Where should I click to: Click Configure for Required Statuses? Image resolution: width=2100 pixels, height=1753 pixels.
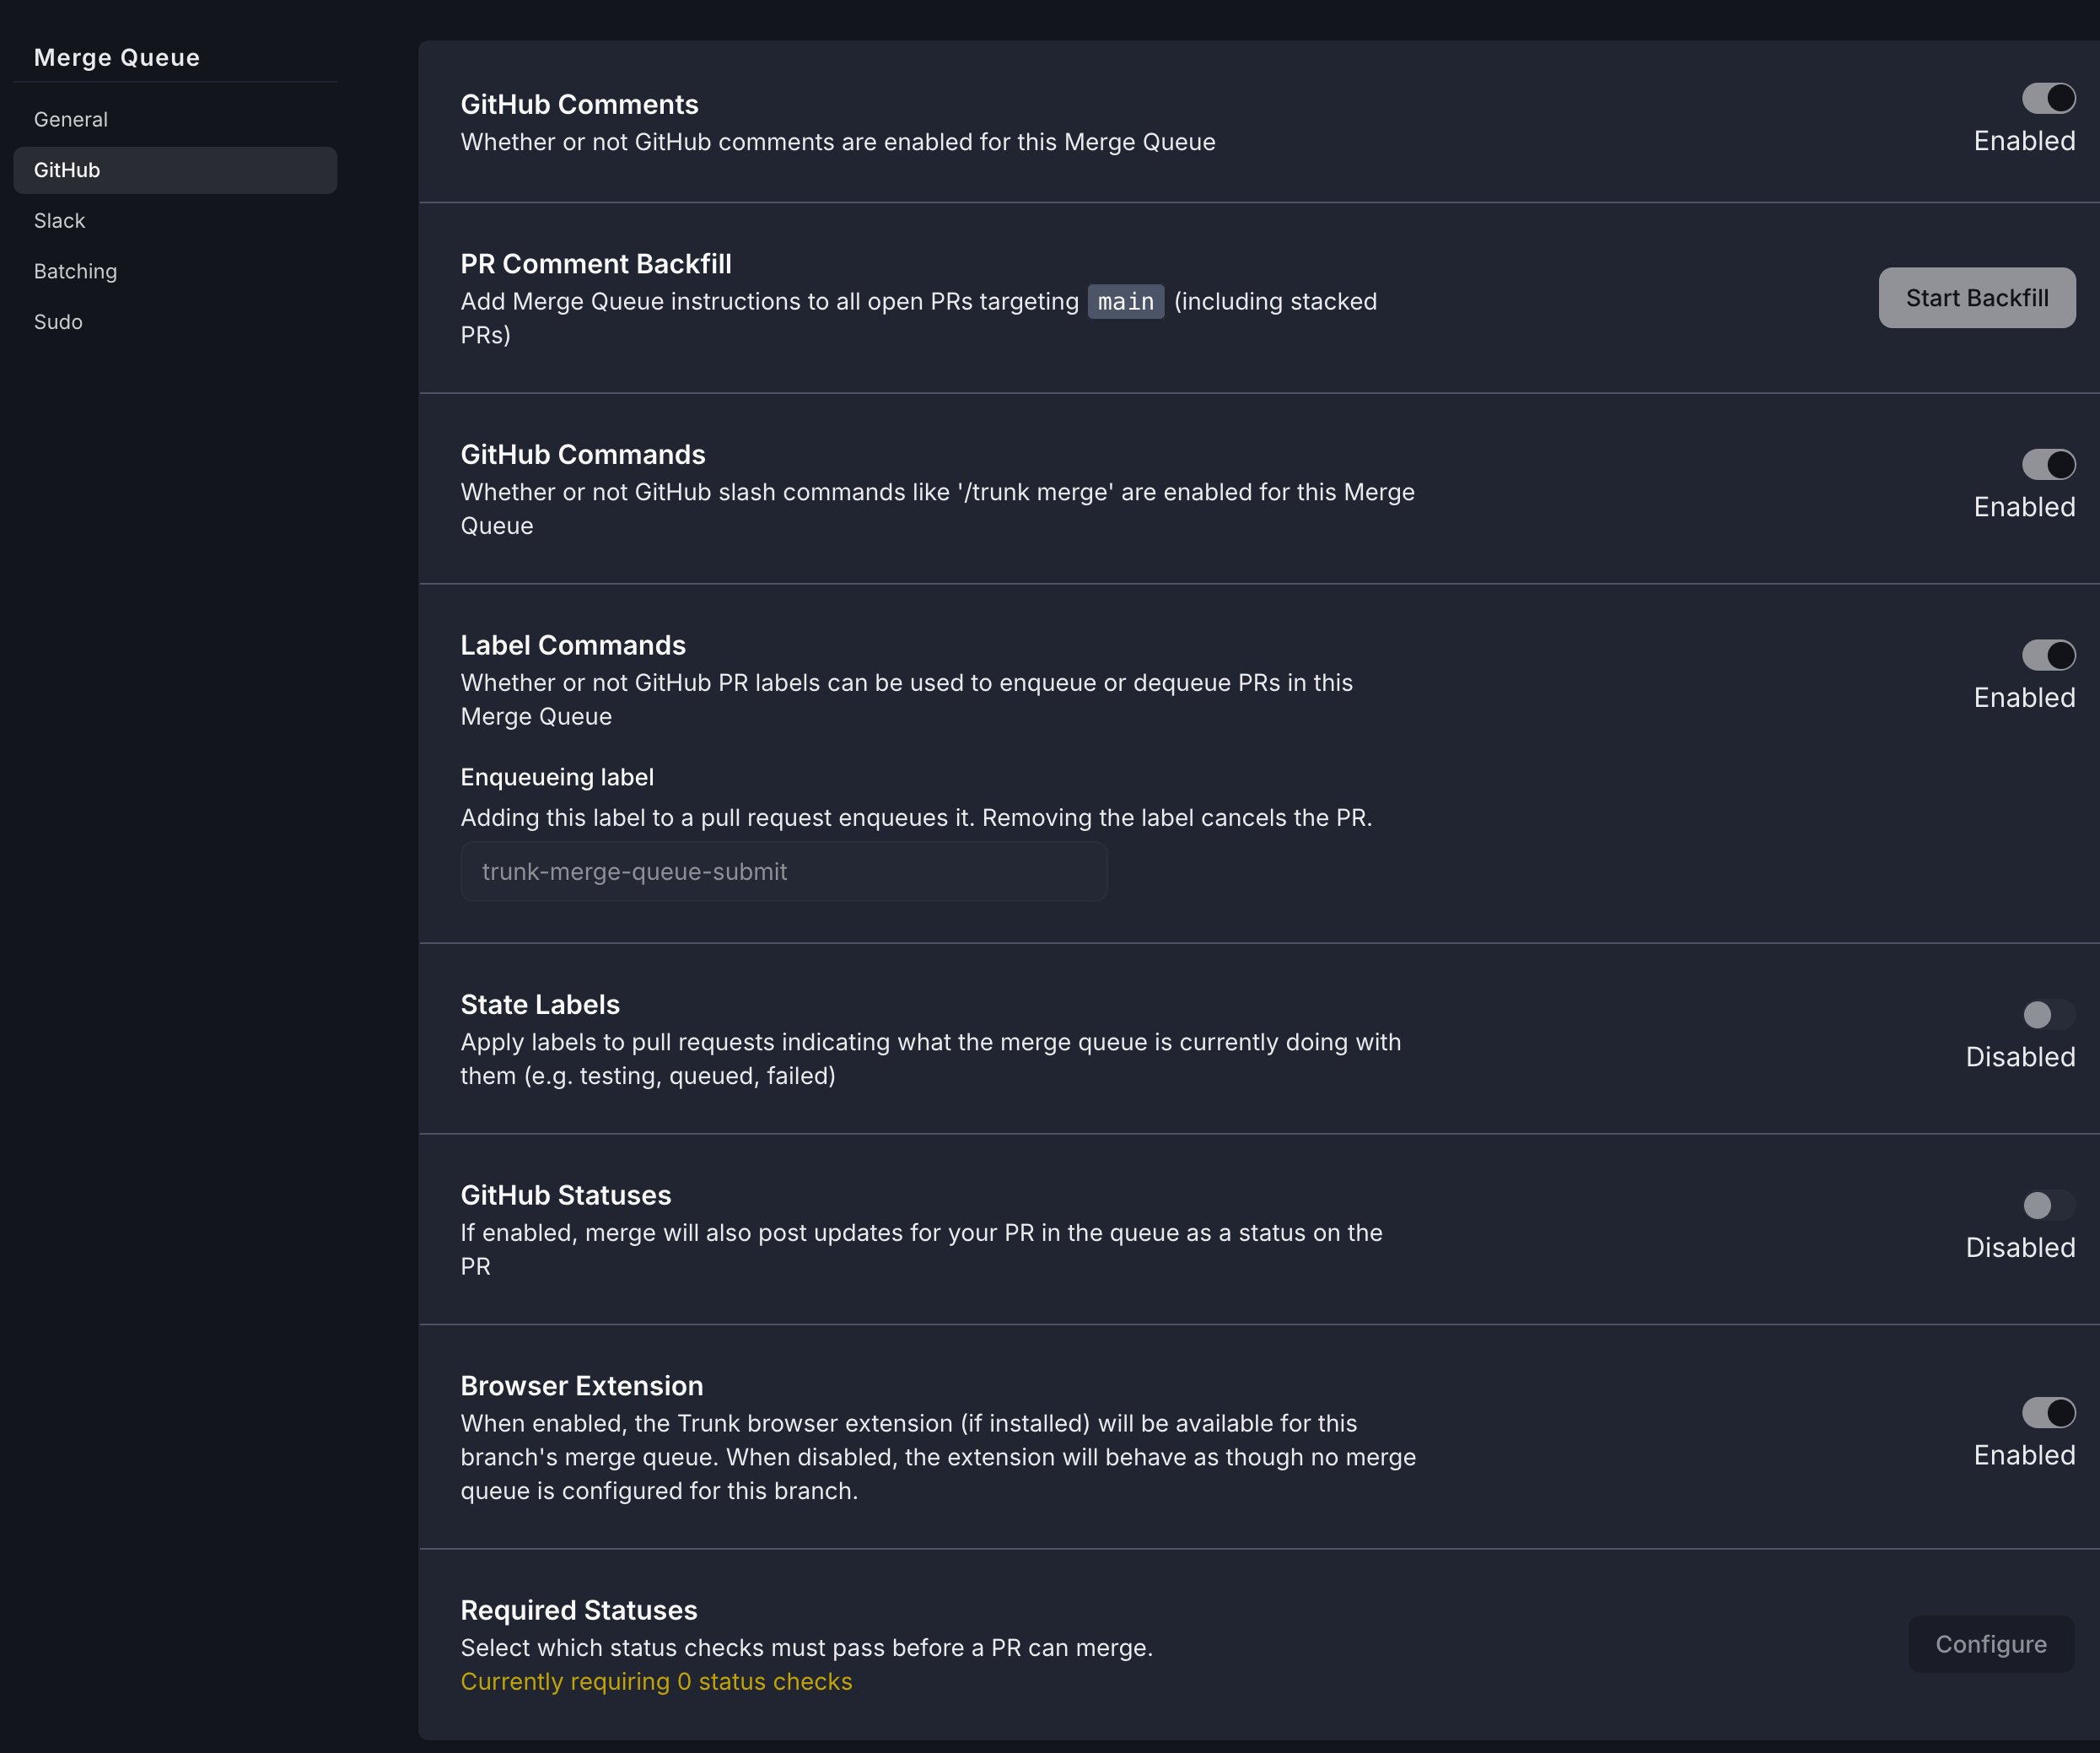coord(1991,1644)
